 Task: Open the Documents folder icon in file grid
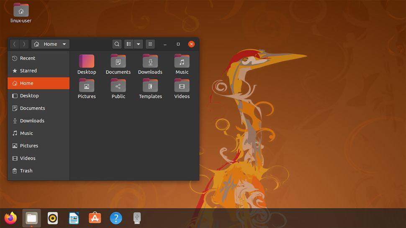(118, 61)
